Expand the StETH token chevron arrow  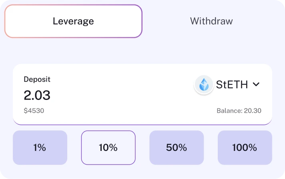click(256, 84)
